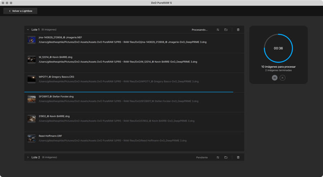Click the Procesando status label
Screen dimensions: 323x177
(200, 30)
